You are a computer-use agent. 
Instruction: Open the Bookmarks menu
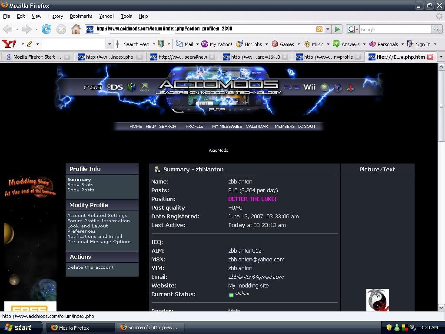click(81, 16)
